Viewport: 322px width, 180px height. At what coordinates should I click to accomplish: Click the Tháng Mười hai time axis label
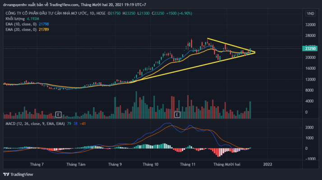pyautogui.click(x=227, y=164)
